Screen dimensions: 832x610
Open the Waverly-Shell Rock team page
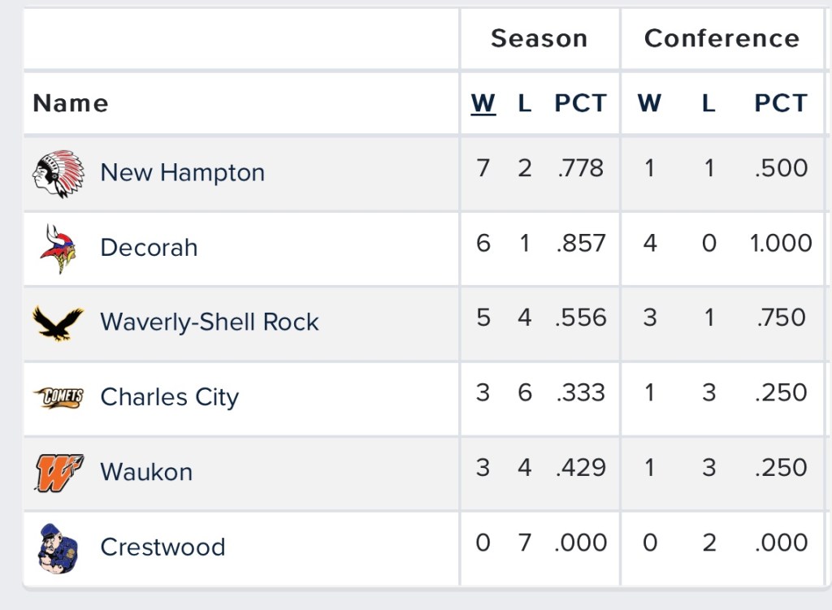(x=209, y=322)
